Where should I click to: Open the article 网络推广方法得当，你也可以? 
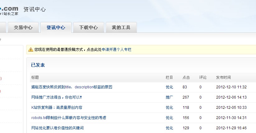click(57, 97)
